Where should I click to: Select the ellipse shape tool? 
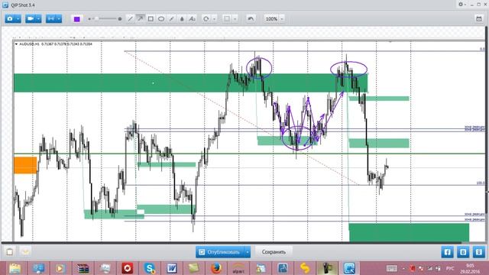click(161, 19)
